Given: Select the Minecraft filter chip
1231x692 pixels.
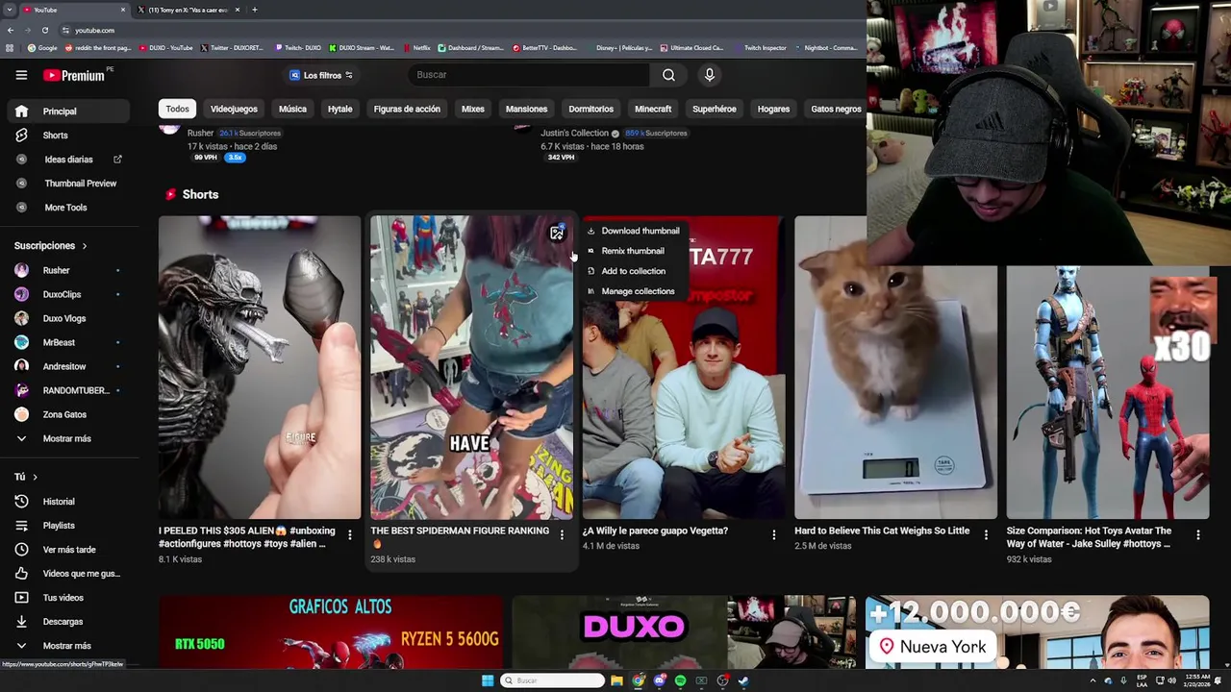Looking at the screenshot, I should pos(653,109).
